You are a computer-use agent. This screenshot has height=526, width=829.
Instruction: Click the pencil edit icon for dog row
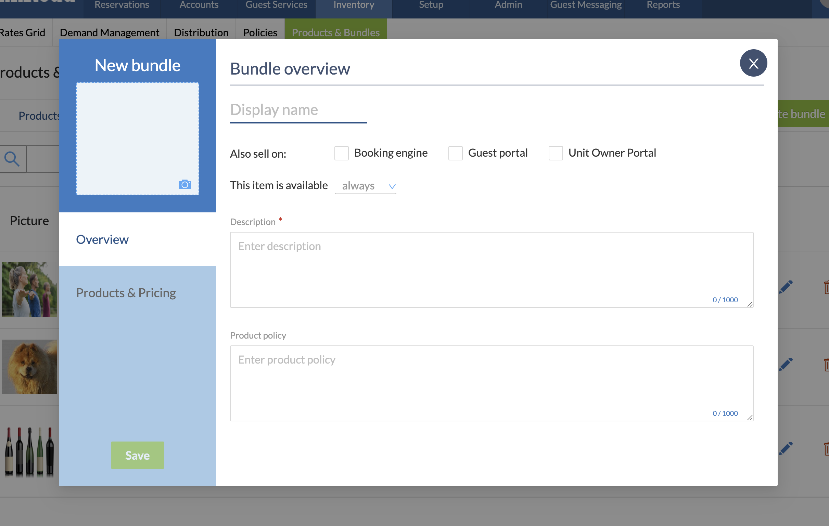point(786,364)
